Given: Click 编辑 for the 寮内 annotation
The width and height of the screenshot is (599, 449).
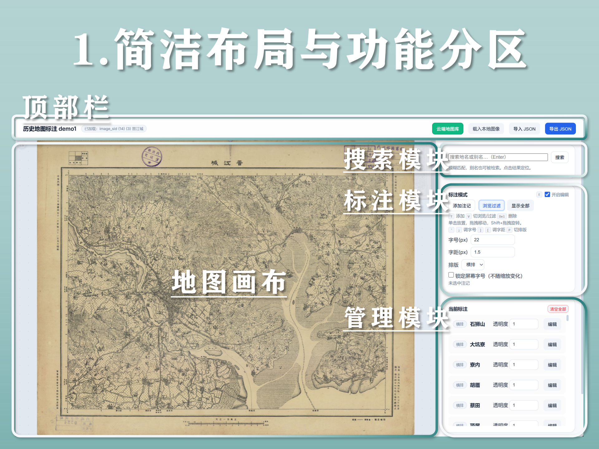Looking at the screenshot, I should coord(552,365).
